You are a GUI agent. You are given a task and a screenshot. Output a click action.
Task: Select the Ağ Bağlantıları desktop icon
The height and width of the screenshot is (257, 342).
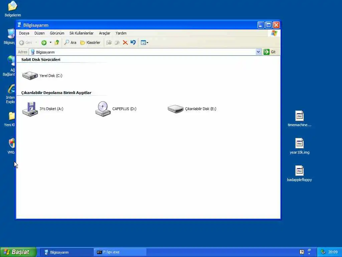(11, 61)
